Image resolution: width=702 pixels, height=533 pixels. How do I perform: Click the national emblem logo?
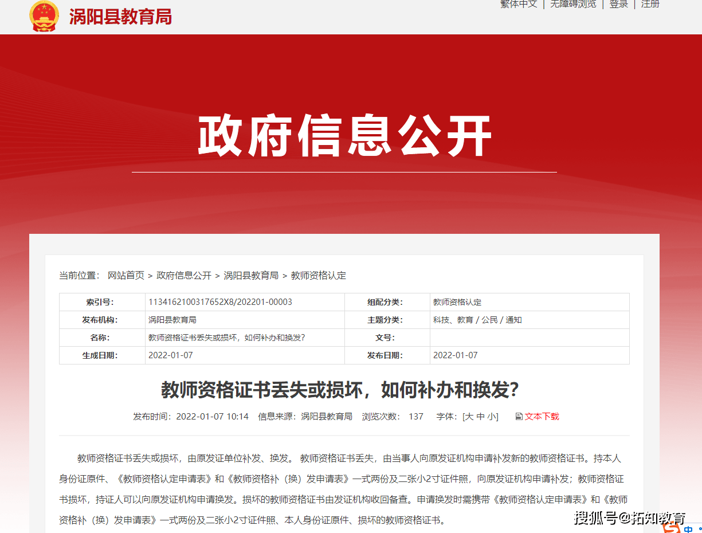point(44,15)
